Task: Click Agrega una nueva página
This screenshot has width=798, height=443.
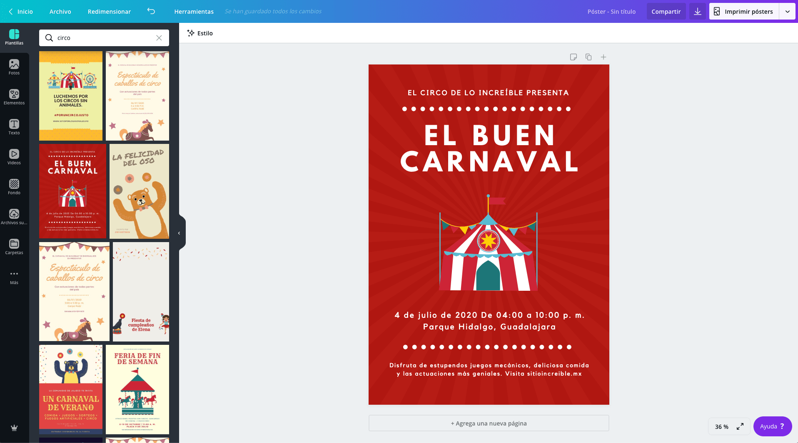Action: 489,423
